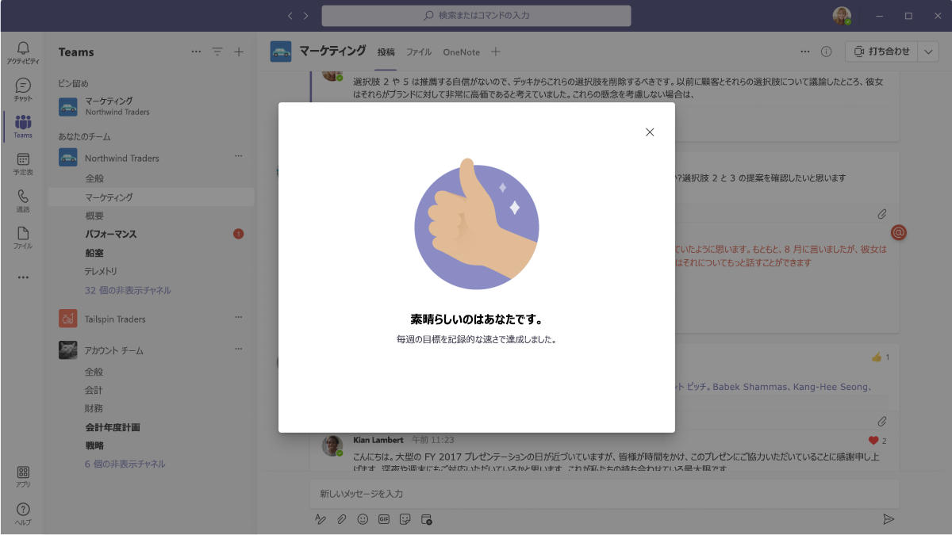Viewport: 952px width, 535px height.
Task: Open the アクティビティ bell icon
Action: (x=23, y=52)
